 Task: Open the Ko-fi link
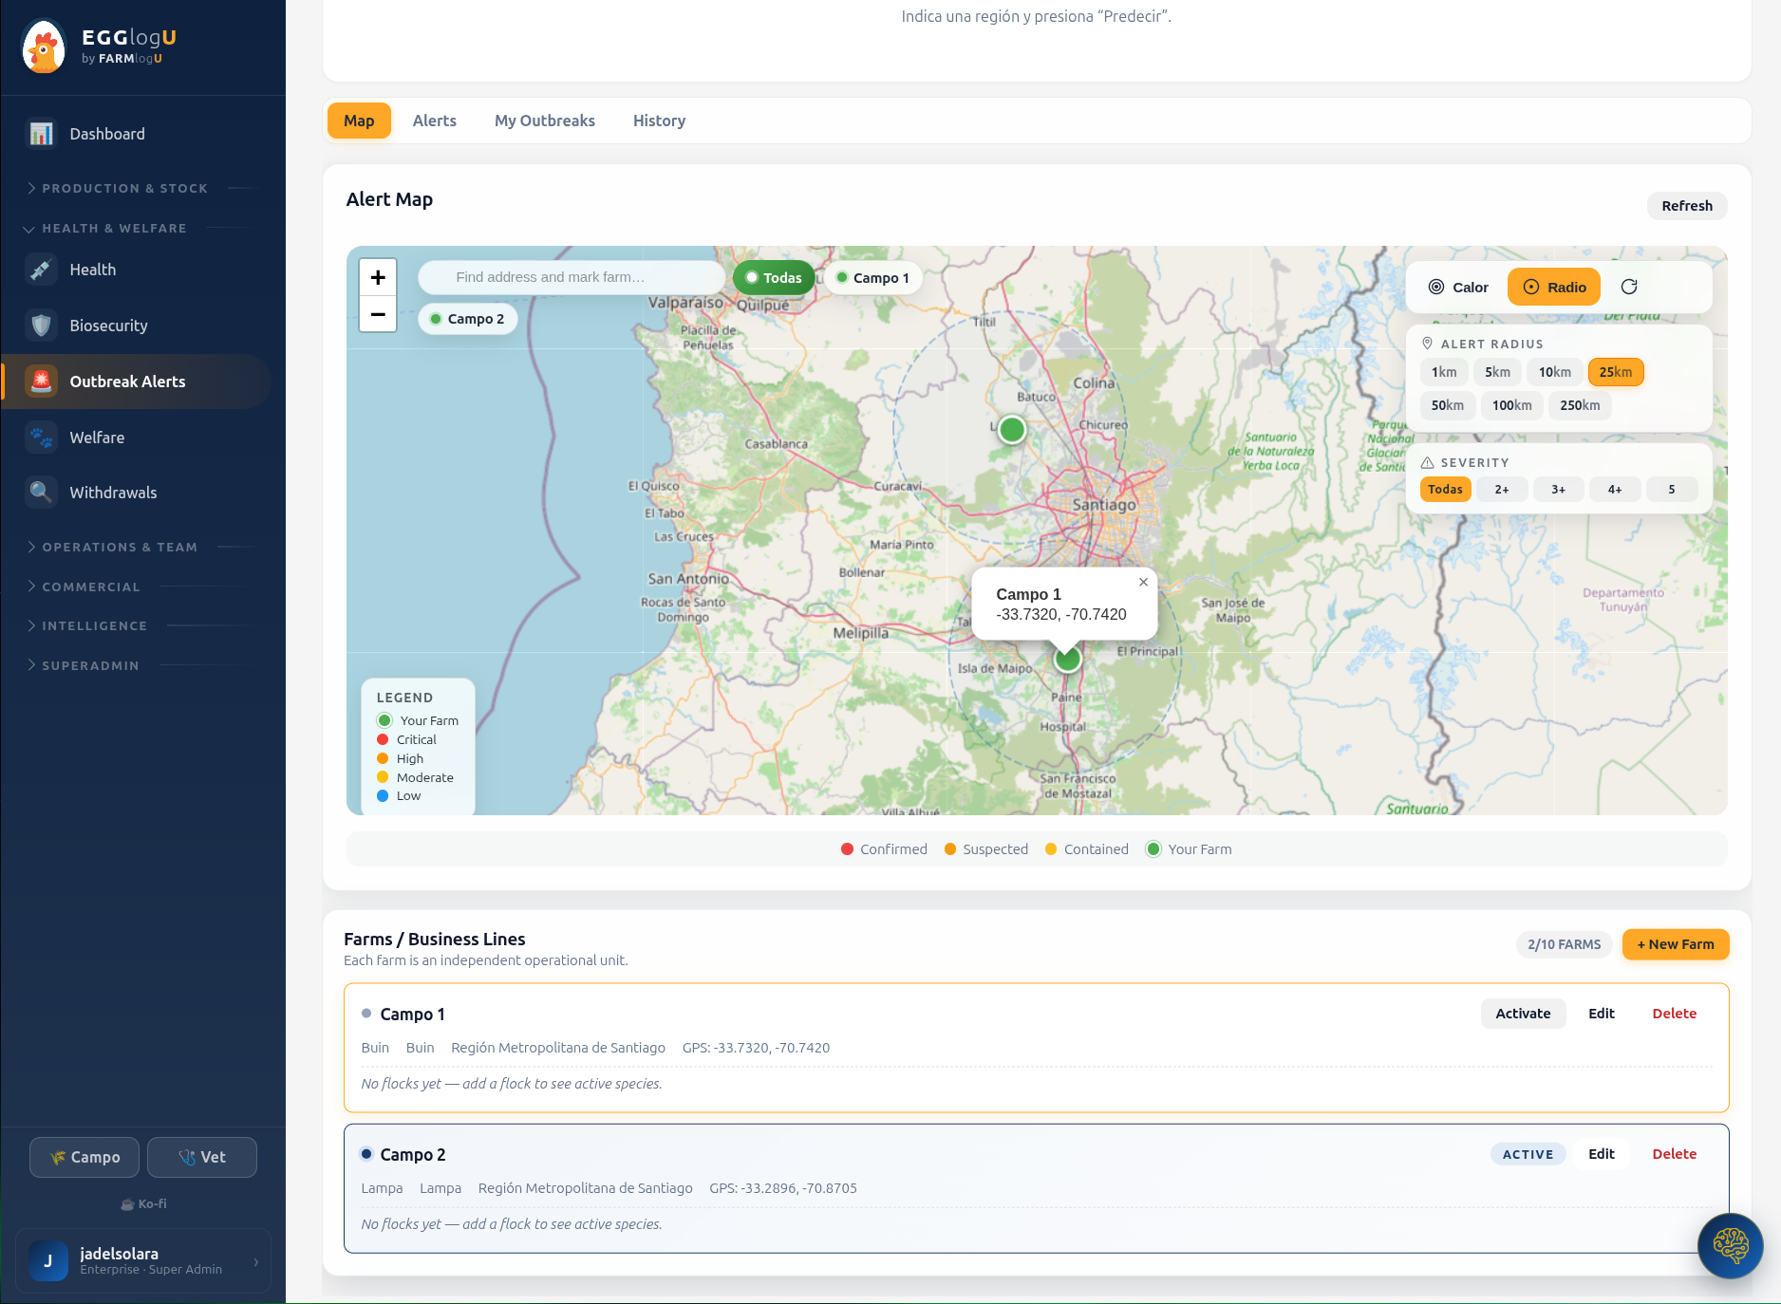[143, 1203]
